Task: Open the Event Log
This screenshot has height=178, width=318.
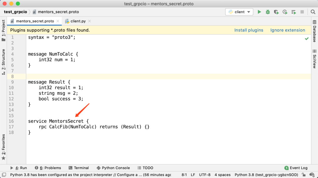Action: 296,168
